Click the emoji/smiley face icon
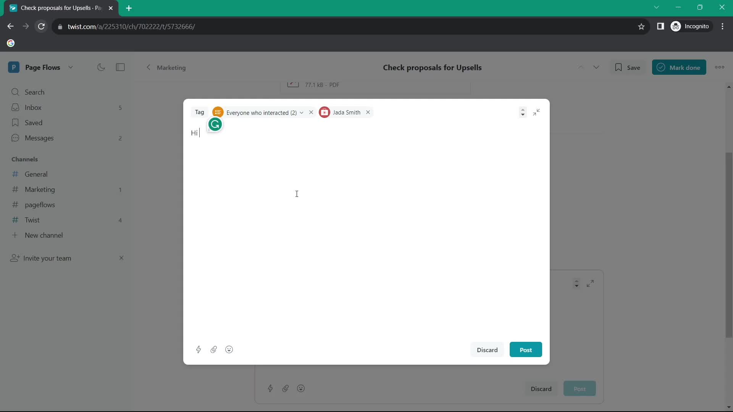The height and width of the screenshot is (412, 733). tap(229, 349)
